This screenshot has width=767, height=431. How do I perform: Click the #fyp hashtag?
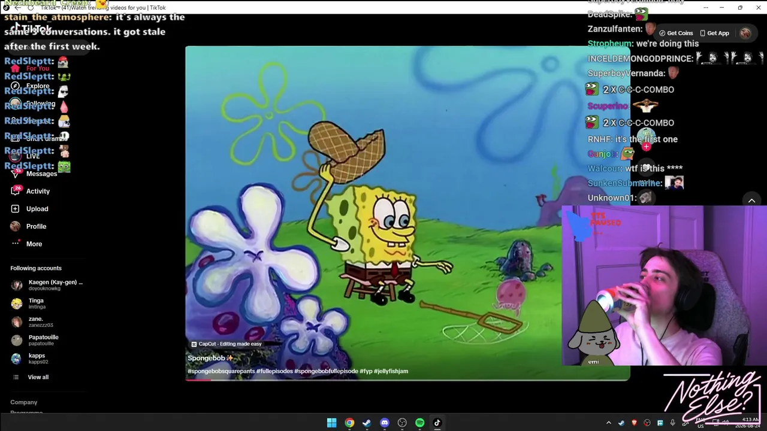pos(366,371)
